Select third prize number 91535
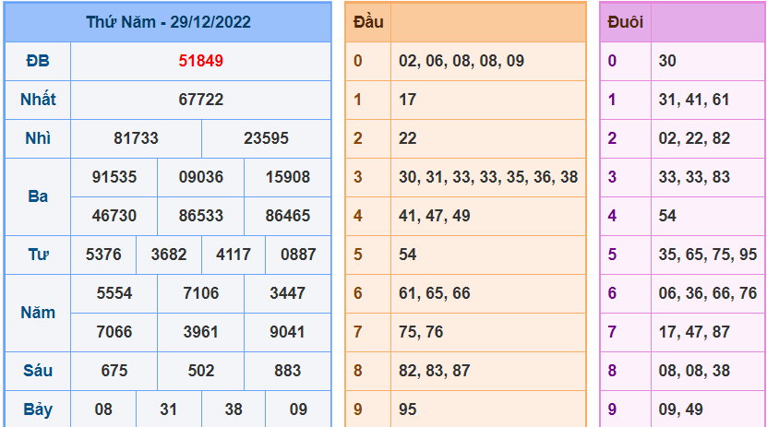This screenshot has width=767, height=427. click(114, 177)
